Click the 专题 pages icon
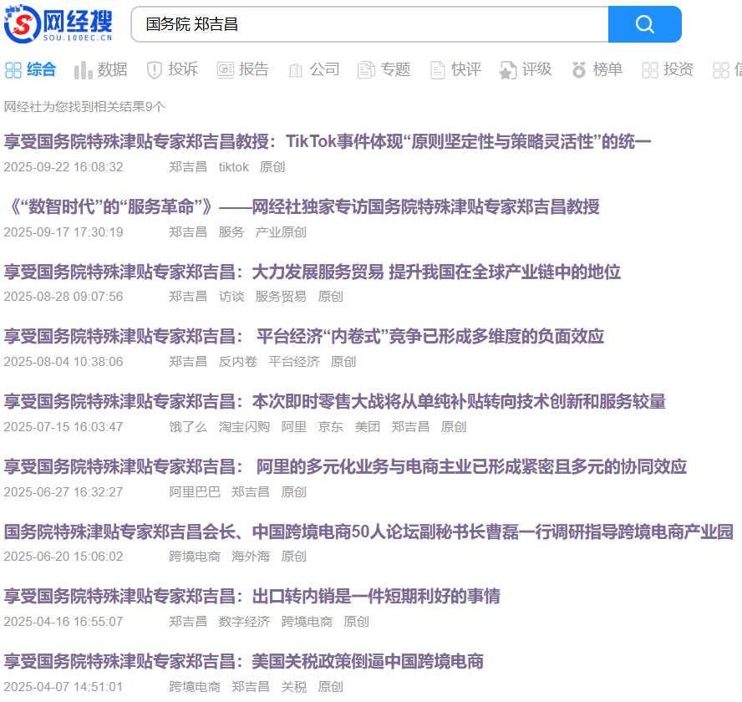 [x=366, y=70]
